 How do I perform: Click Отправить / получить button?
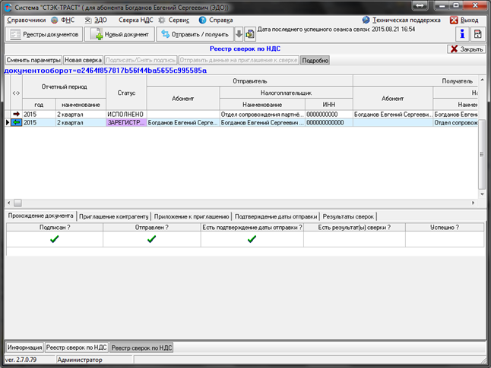click(x=195, y=34)
